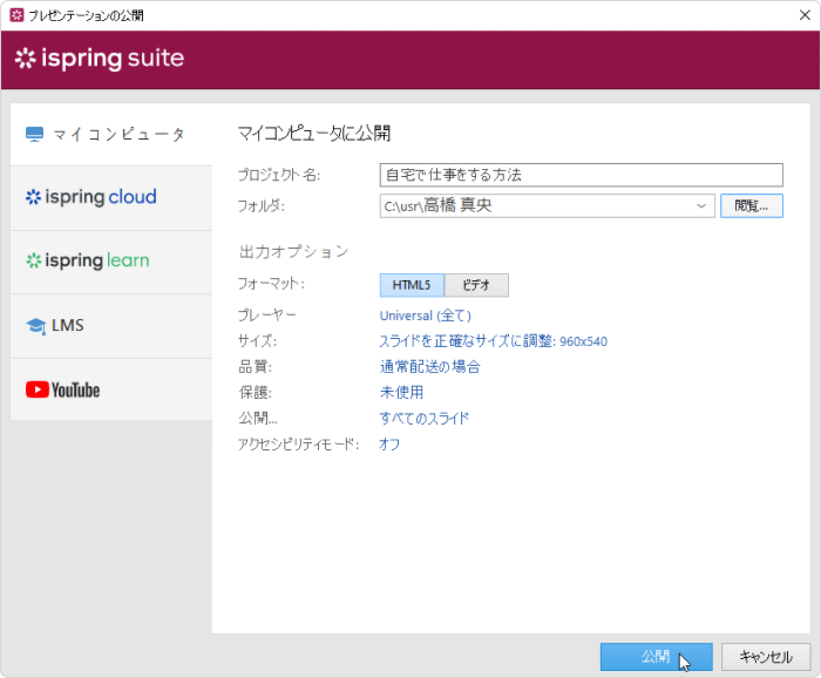Image resolution: width=821 pixels, height=678 pixels.
Task: Click the 閲覧... browse button
Action: pyautogui.click(x=751, y=206)
